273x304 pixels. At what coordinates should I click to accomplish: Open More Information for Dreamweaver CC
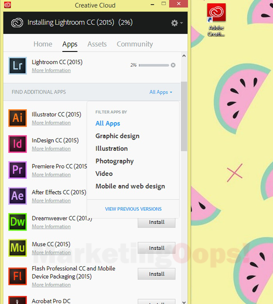[x=51, y=227]
